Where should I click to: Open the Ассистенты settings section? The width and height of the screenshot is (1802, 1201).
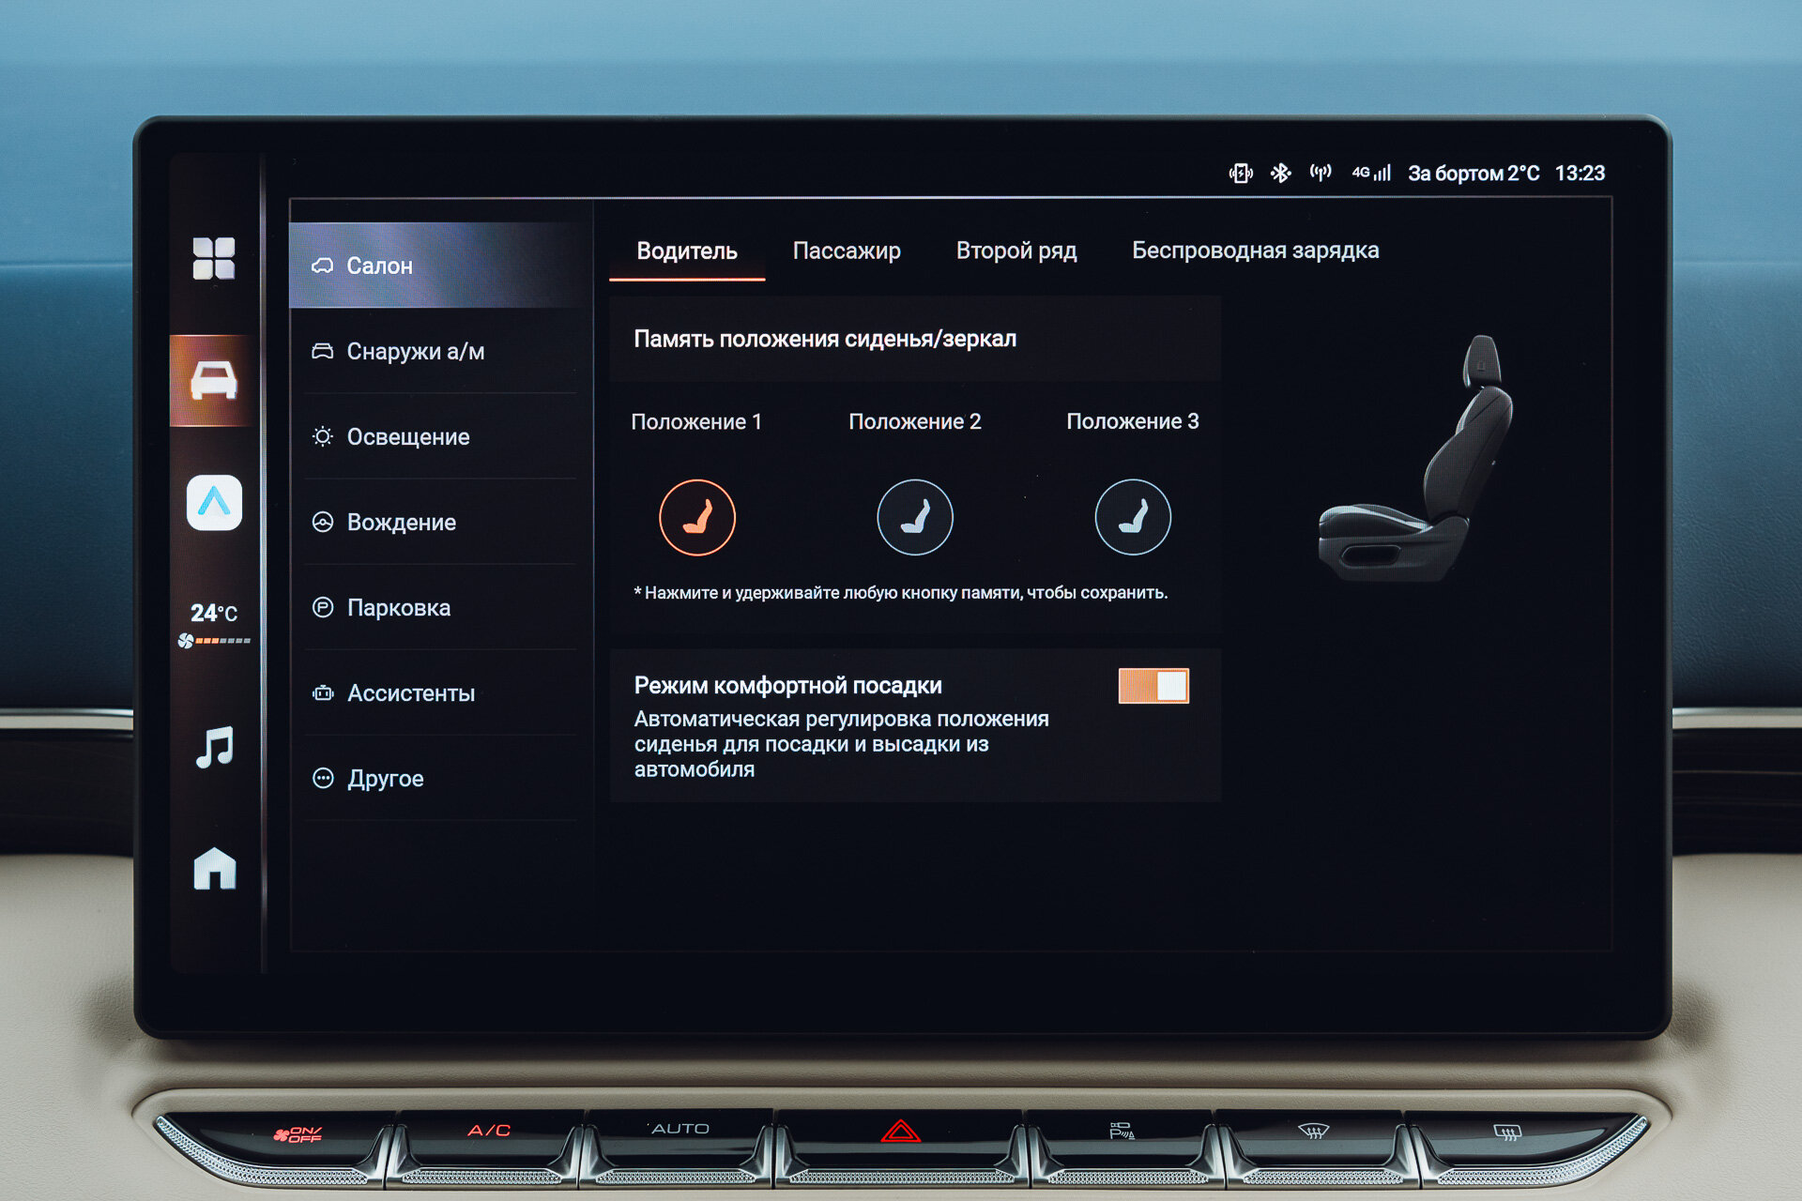411,693
